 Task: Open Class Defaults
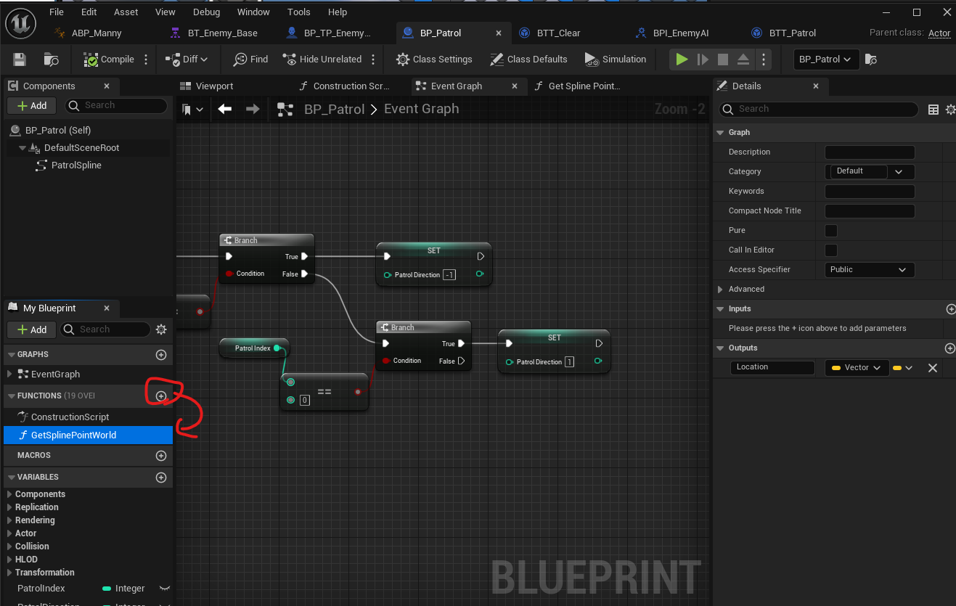(528, 60)
